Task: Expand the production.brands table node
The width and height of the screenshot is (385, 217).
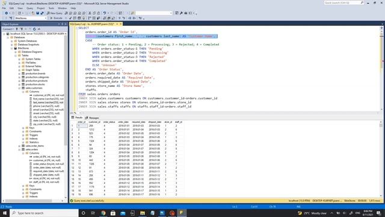Action: tap(19, 74)
